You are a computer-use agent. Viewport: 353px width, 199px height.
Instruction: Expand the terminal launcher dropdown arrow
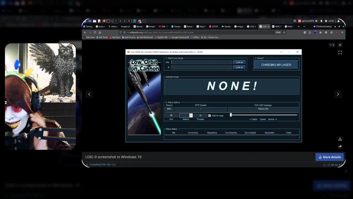(111, 21)
